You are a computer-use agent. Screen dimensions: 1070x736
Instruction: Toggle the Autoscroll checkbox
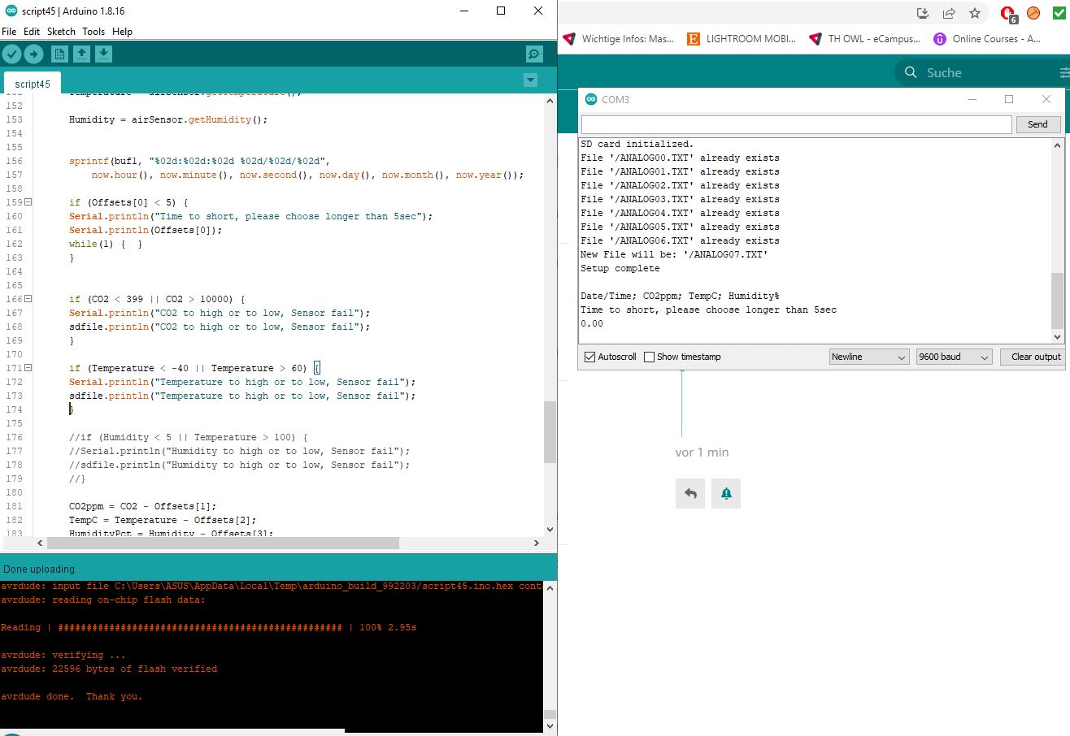[x=588, y=356]
